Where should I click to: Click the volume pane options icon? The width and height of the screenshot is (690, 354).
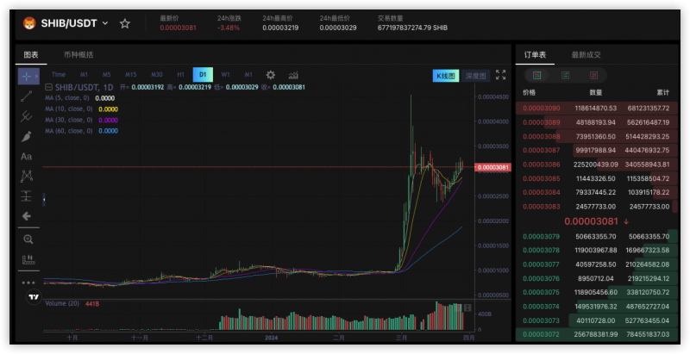467,307
